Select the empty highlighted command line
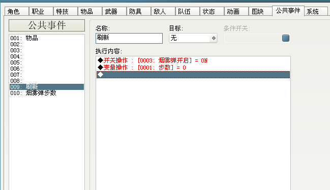The image size is (330, 190). 193,75
